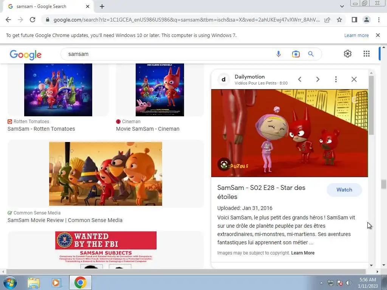The image size is (387, 290).
Task: Open the Google apps grid
Action: (367, 54)
